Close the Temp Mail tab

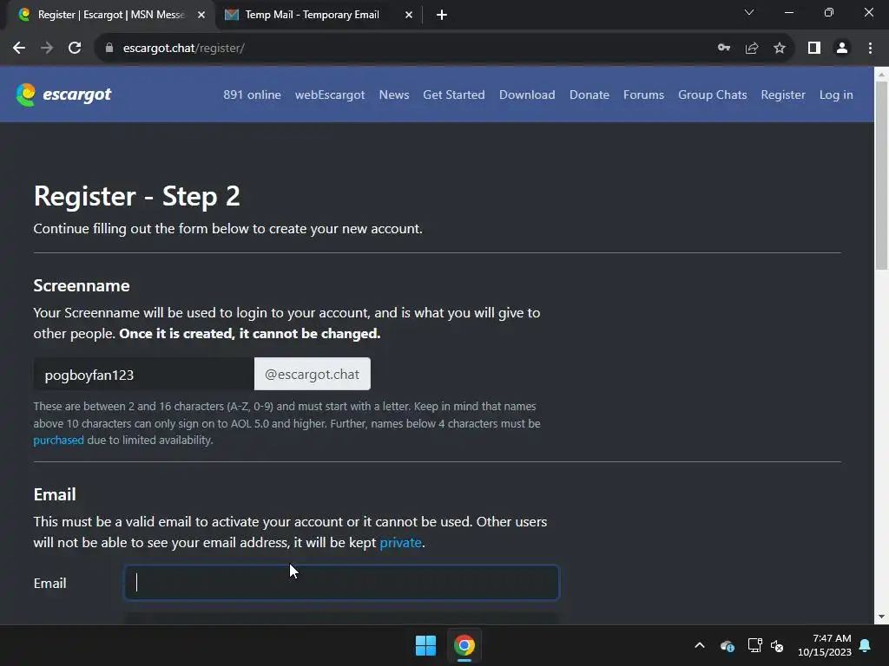tap(409, 15)
